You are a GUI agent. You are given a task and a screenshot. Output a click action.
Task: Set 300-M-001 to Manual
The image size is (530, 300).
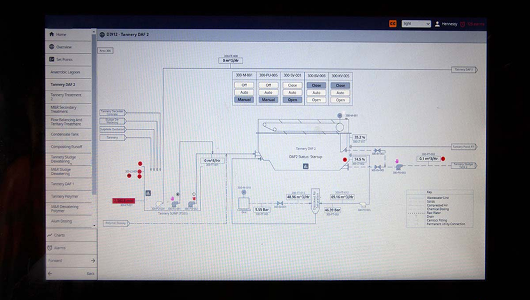244,100
